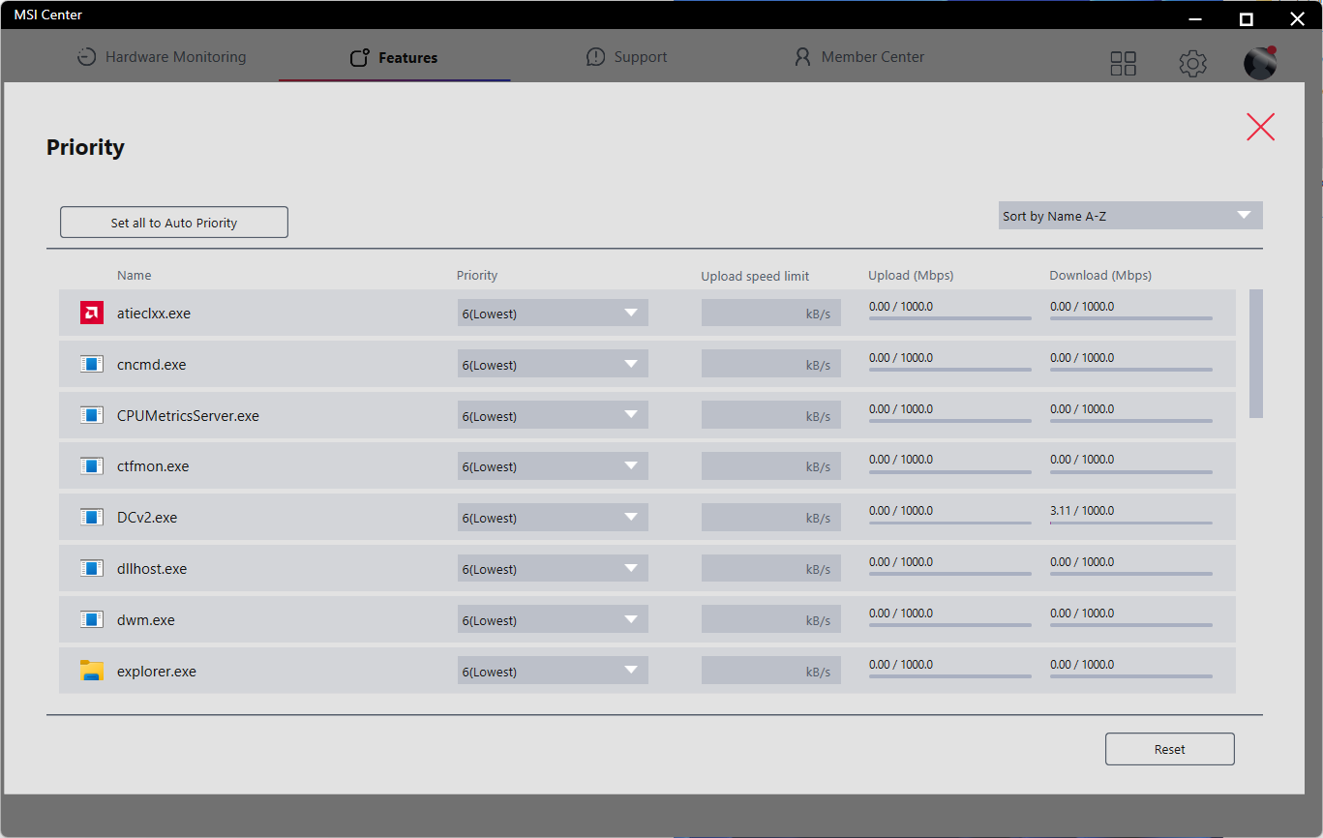Click the Name column header
This screenshot has width=1323, height=838.
click(135, 275)
